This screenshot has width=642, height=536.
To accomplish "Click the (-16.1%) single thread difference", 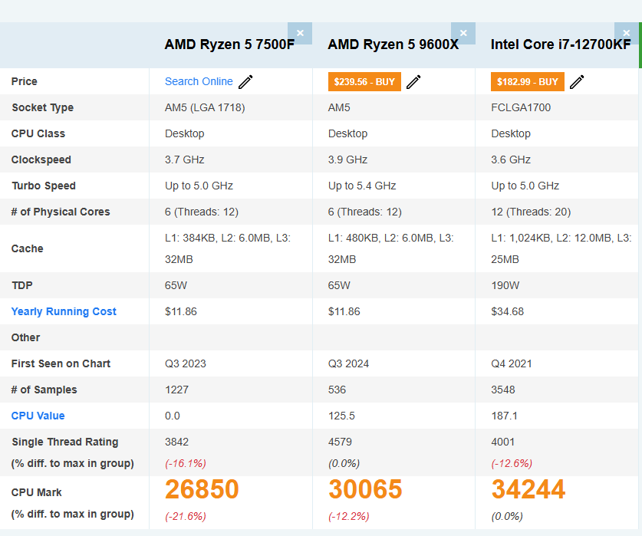I will (186, 463).
